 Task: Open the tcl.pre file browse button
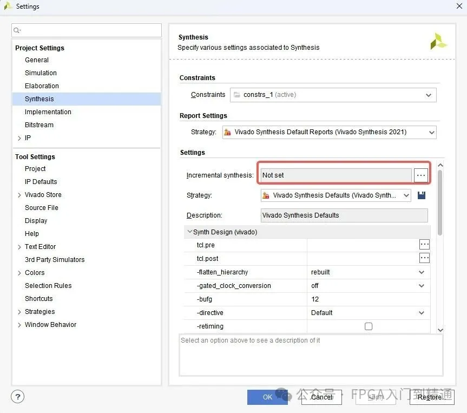click(x=424, y=245)
